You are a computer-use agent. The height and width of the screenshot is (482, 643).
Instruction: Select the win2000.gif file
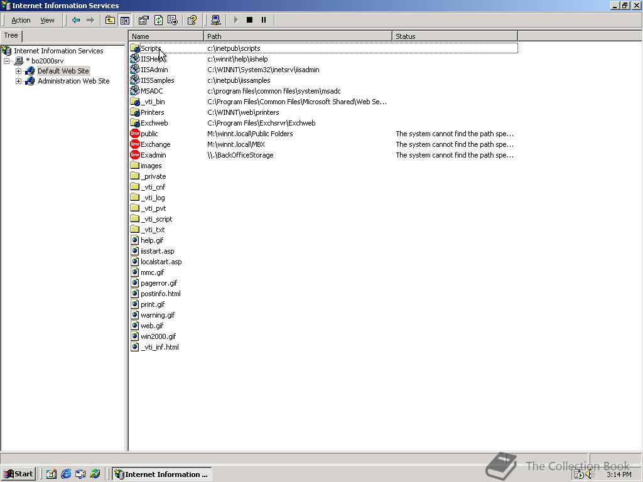pos(153,336)
